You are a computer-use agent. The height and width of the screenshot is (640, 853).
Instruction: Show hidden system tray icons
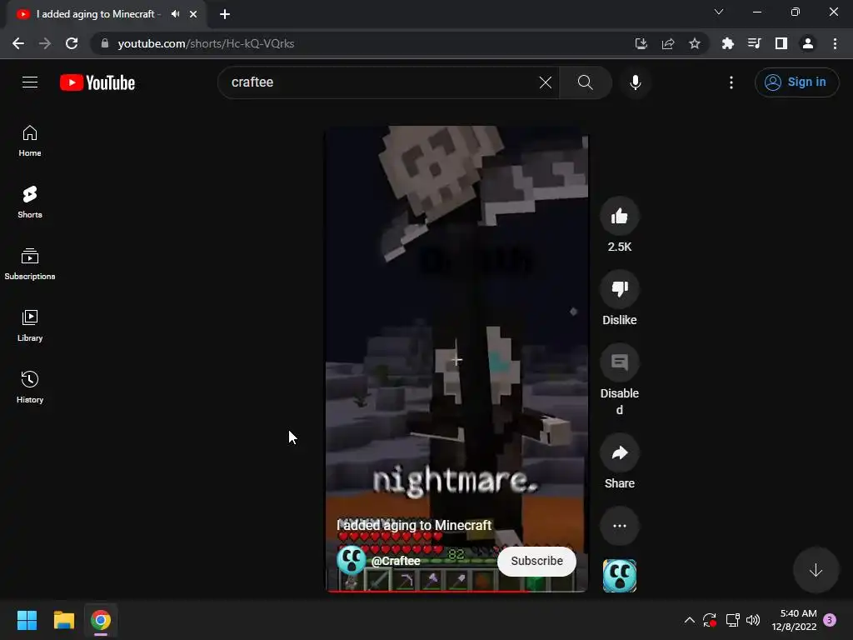(689, 620)
